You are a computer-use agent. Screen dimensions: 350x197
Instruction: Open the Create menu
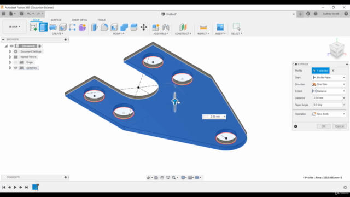[57, 34]
